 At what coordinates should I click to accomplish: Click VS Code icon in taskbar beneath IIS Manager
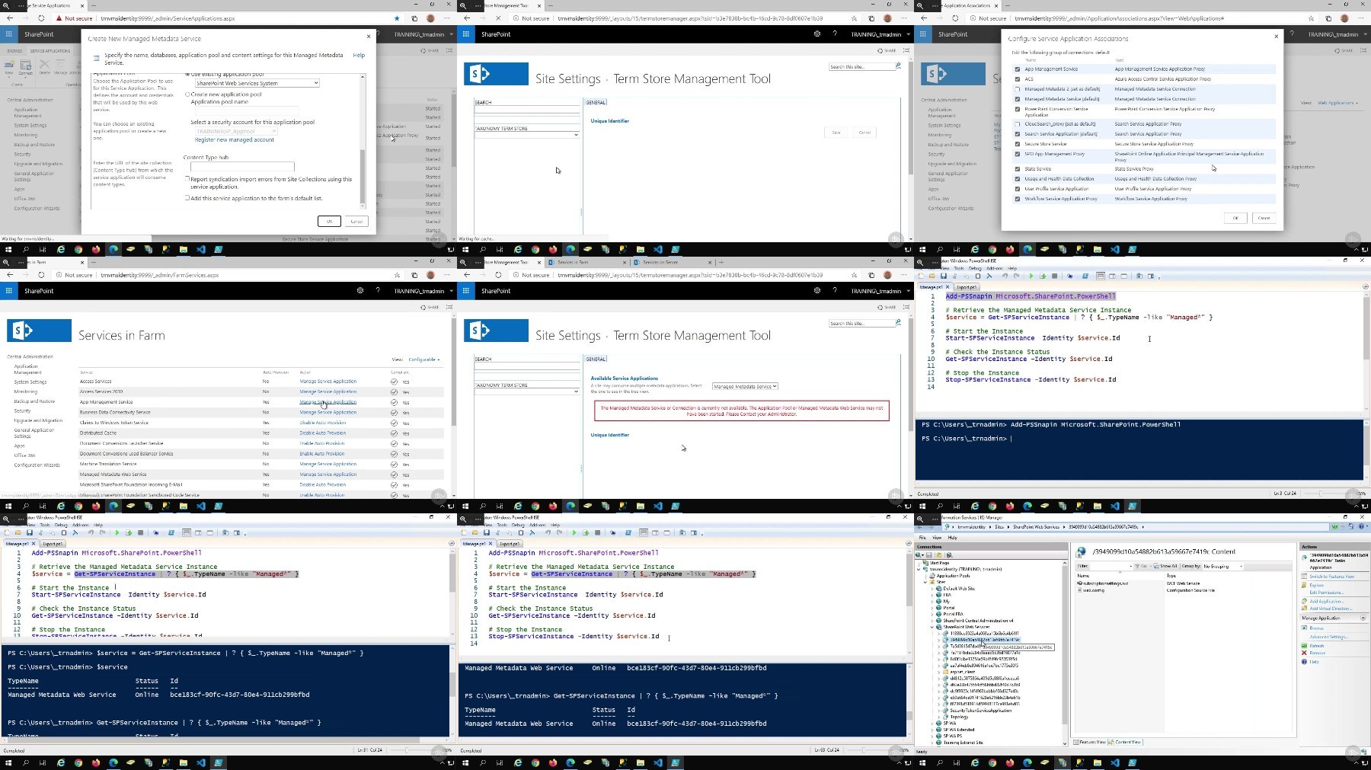click(1115, 762)
